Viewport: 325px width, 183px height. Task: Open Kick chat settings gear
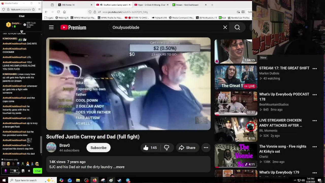click(29, 171)
